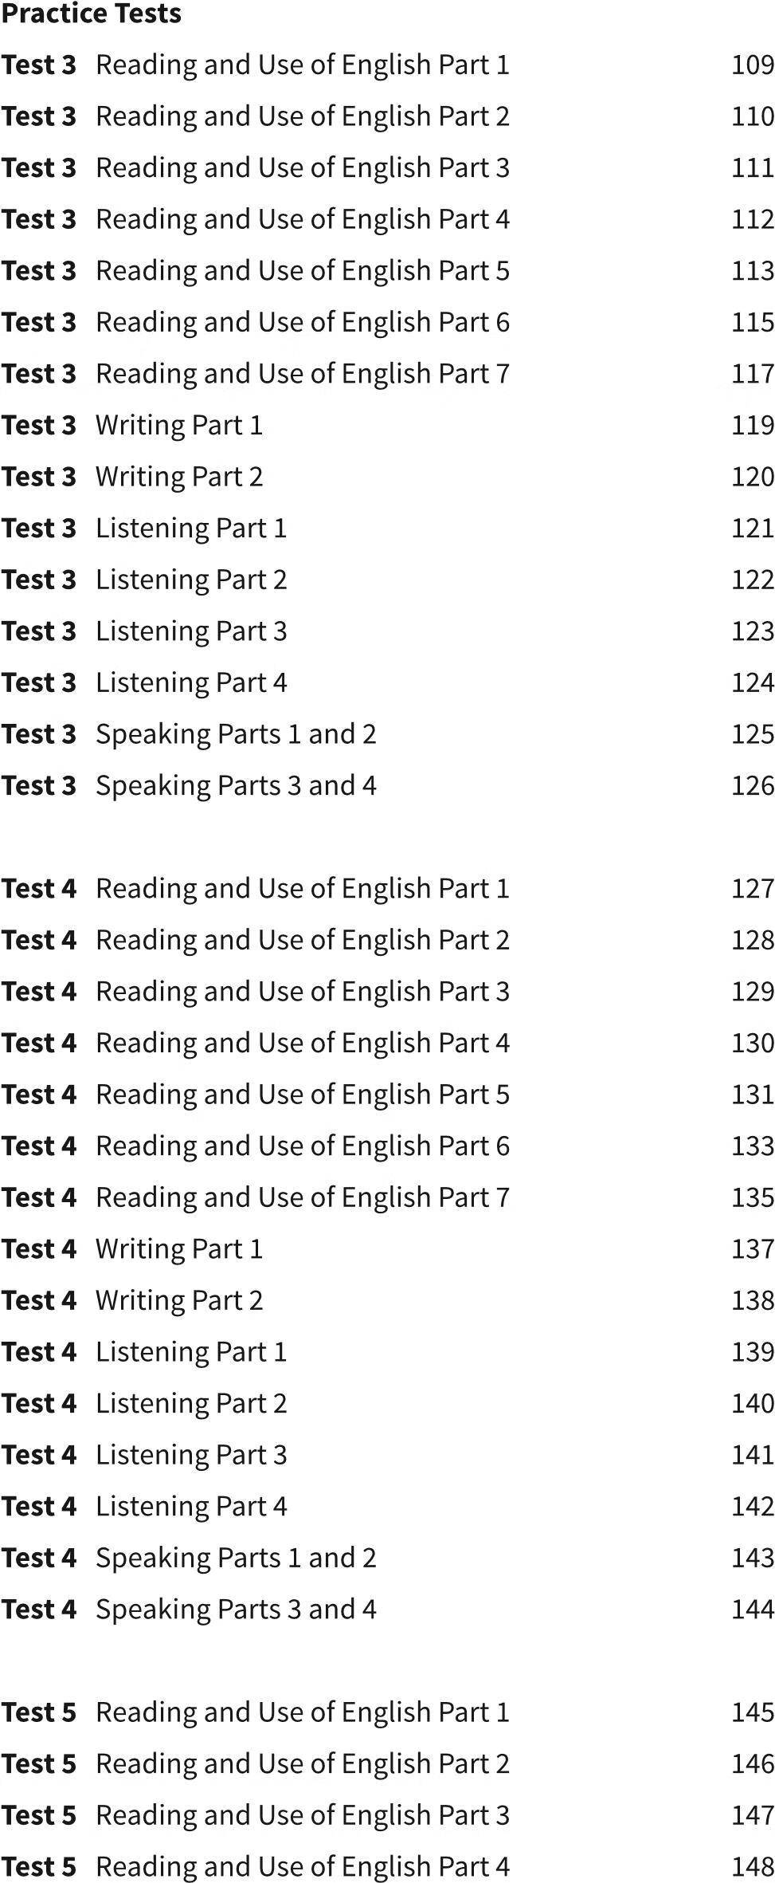The image size is (775, 1883).
Task: Click page number 135
Action: point(752,1197)
